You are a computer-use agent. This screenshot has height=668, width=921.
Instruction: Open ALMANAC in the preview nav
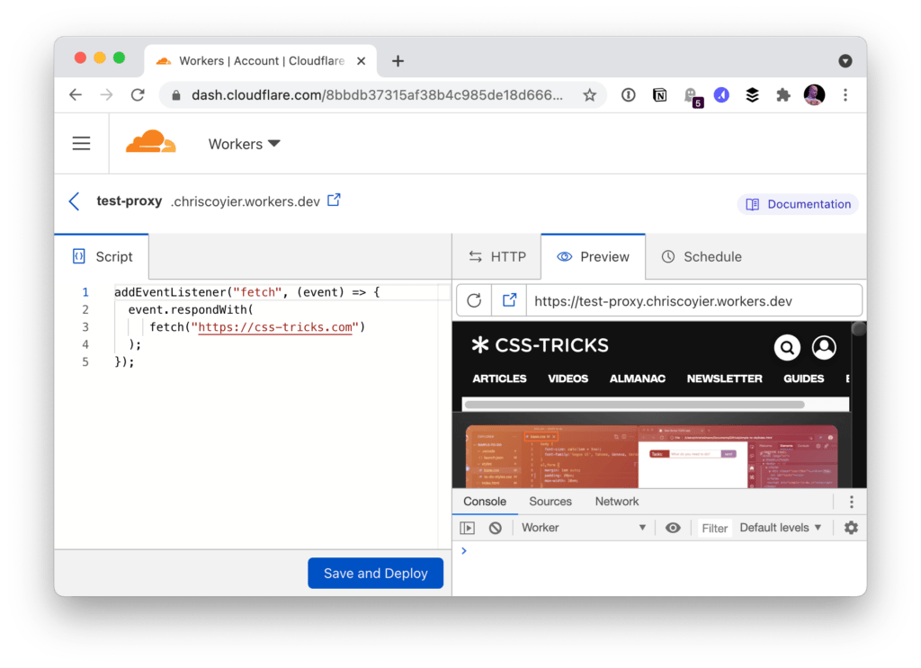[638, 379]
